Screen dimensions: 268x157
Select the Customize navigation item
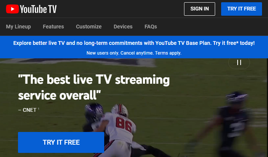point(89,27)
